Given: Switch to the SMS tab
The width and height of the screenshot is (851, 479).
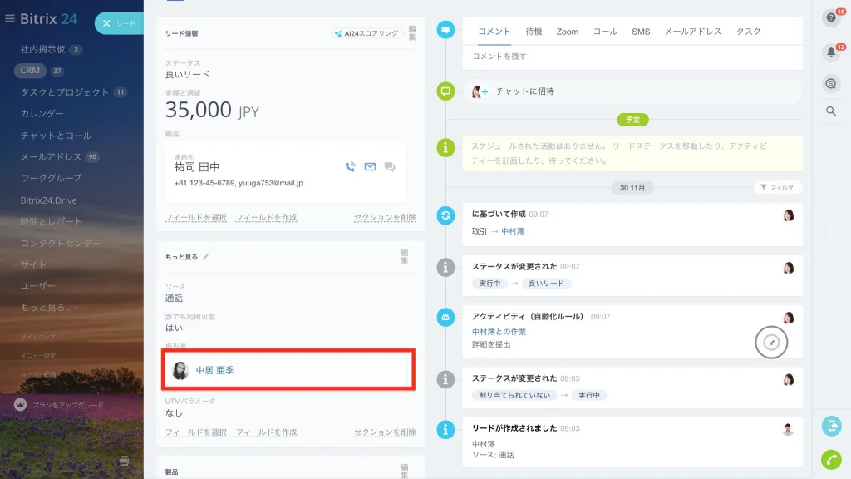Looking at the screenshot, I should 641,32.
